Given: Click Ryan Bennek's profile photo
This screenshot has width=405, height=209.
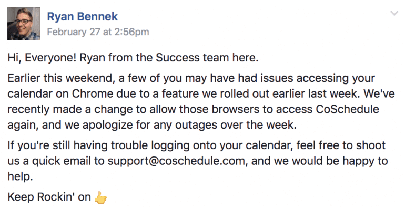Looking at the screenshot, I should point(24,24).
